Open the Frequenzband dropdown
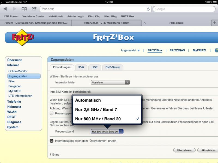218x163 pixels. (107, 131)
